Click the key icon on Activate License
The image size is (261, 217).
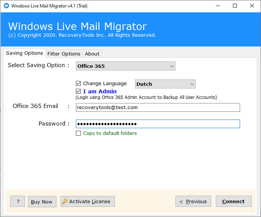[x=65, y=201]
